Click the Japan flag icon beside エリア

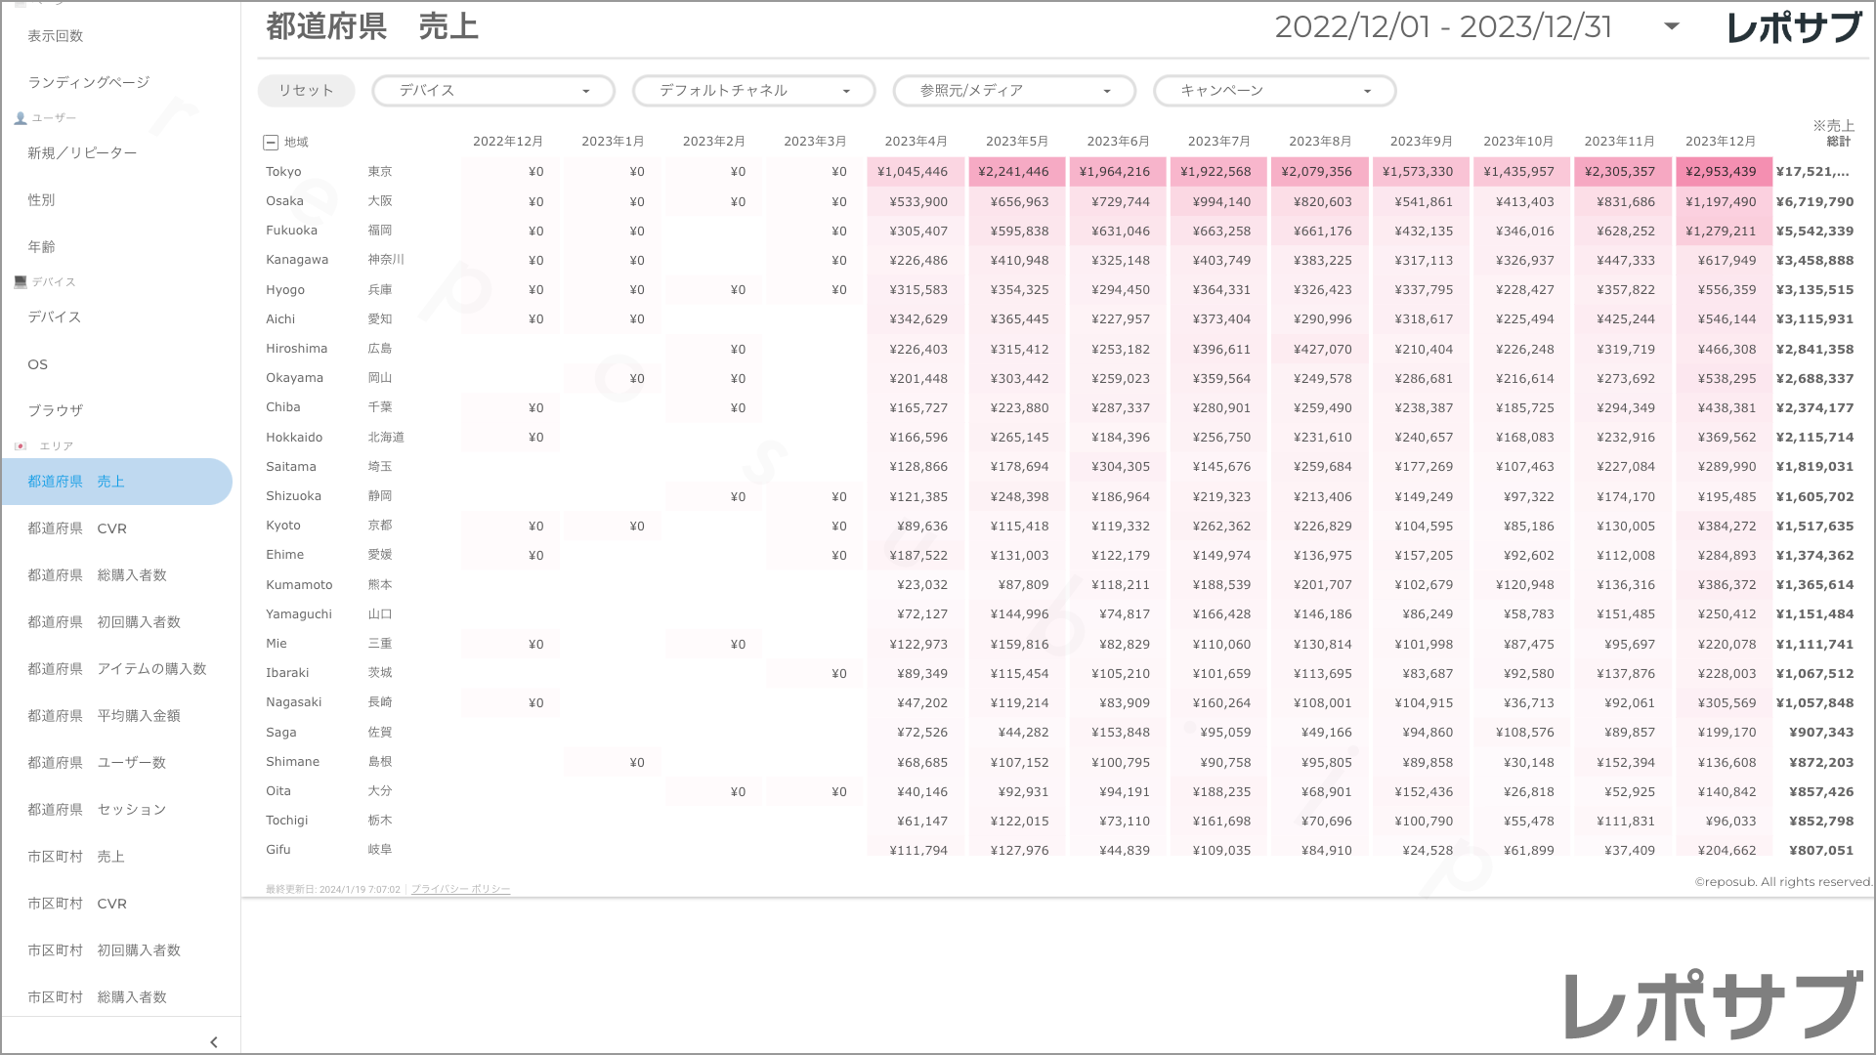click(x=21, y=446)
